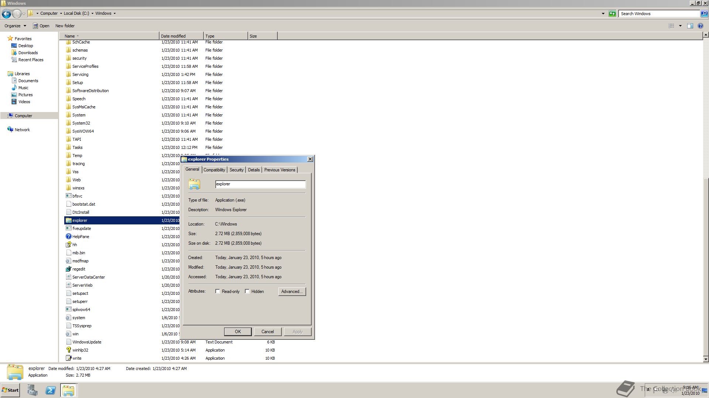Click the vertical scrollbar down arrow
The image size is (709, 398).
pyautogui.click(x=706, y=359)
